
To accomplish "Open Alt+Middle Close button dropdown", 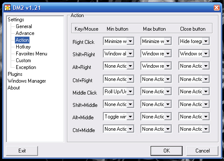I will coord(206,117).
